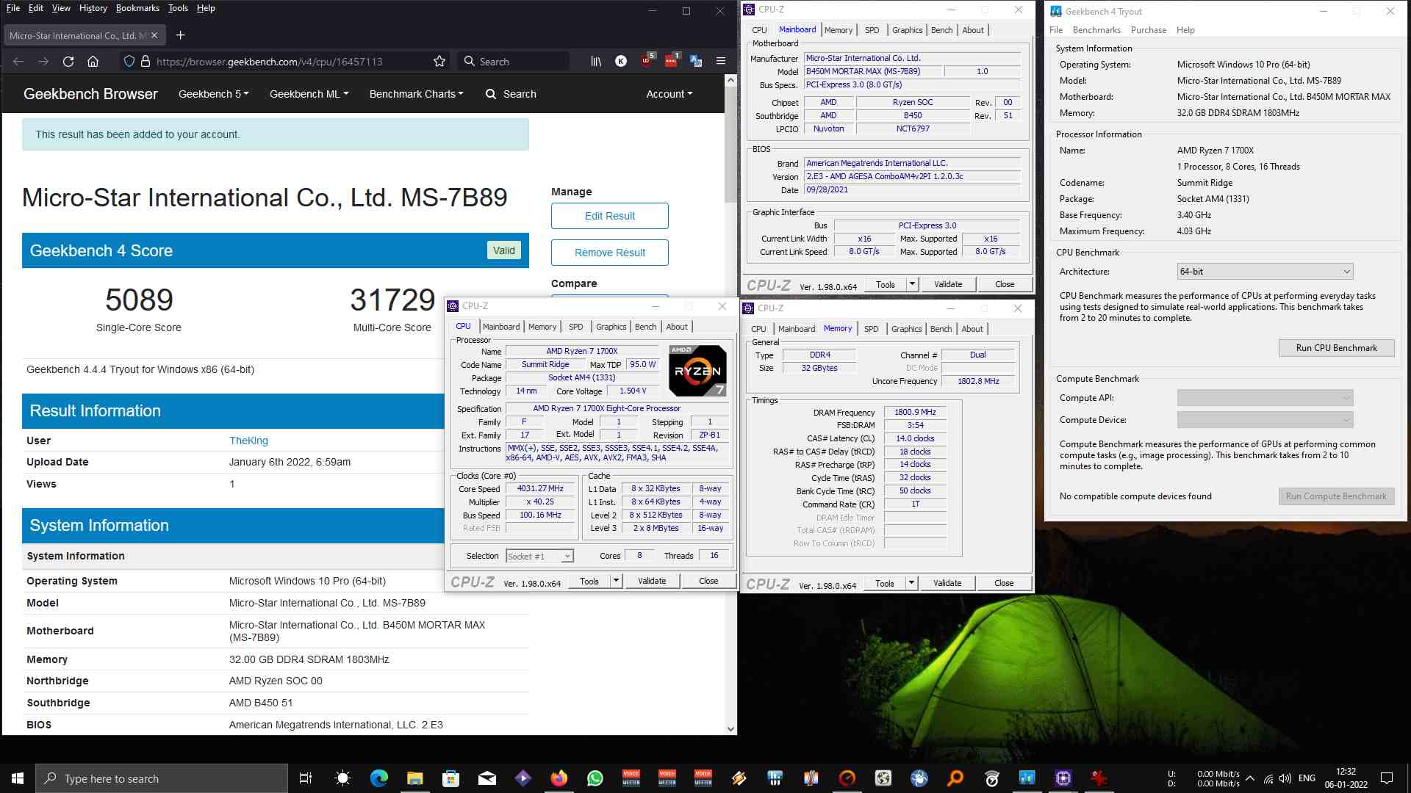Open Firefox from the taskbar
Image resolution: width=1411 pixels, height=793 pixels.
click(x=559, y=778)
